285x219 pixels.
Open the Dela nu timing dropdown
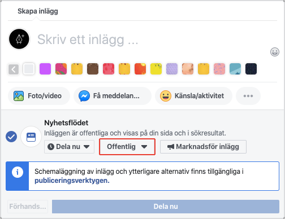(69, 147)
